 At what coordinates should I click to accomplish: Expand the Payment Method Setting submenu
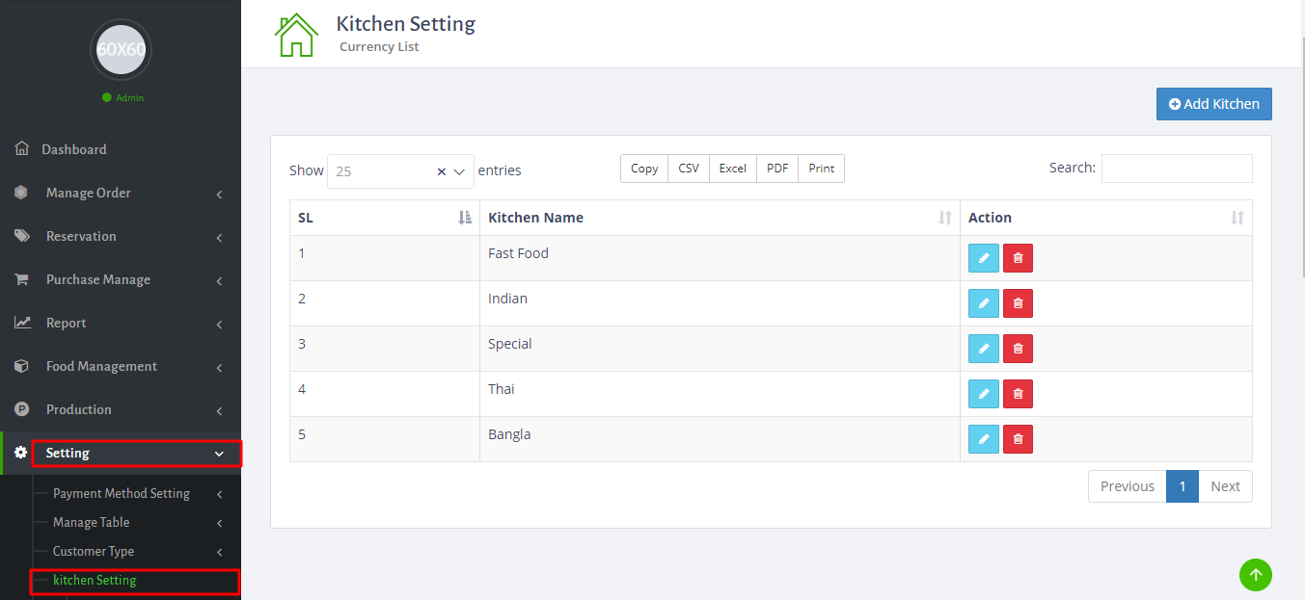(122, 492)
